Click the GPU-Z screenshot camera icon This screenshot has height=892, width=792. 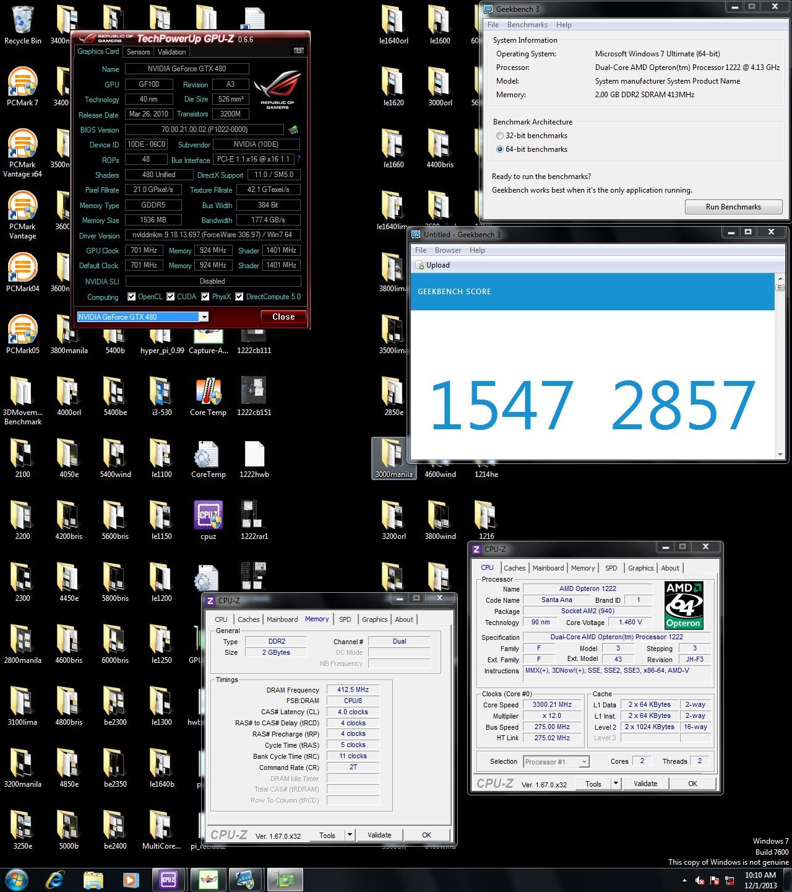pos(299,51)
